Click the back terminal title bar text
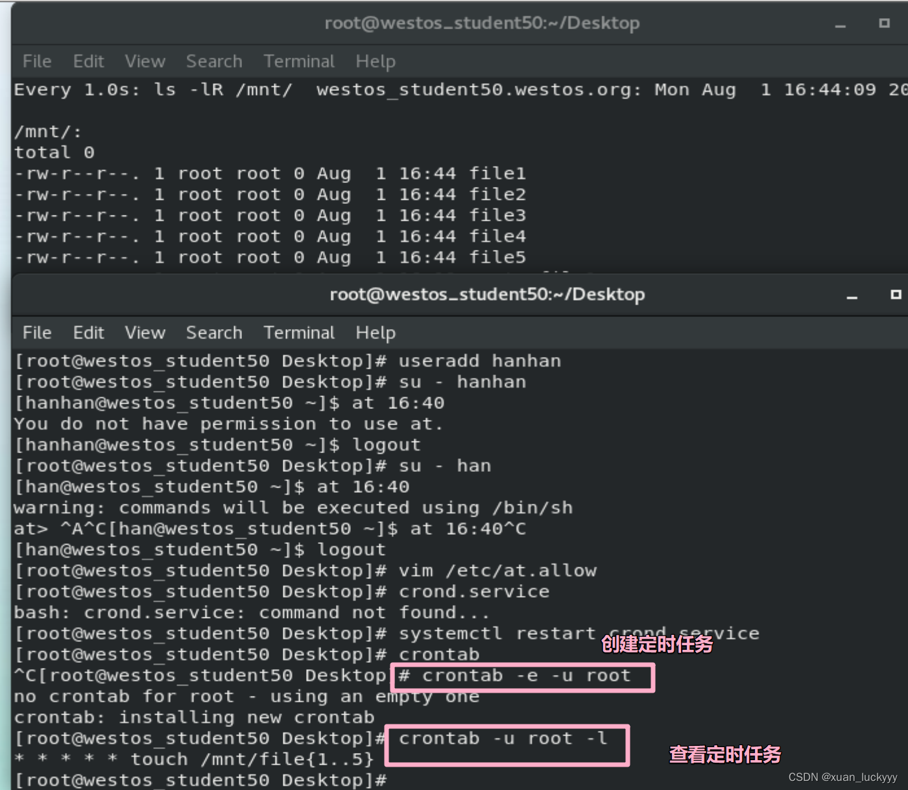 [482, 23]
